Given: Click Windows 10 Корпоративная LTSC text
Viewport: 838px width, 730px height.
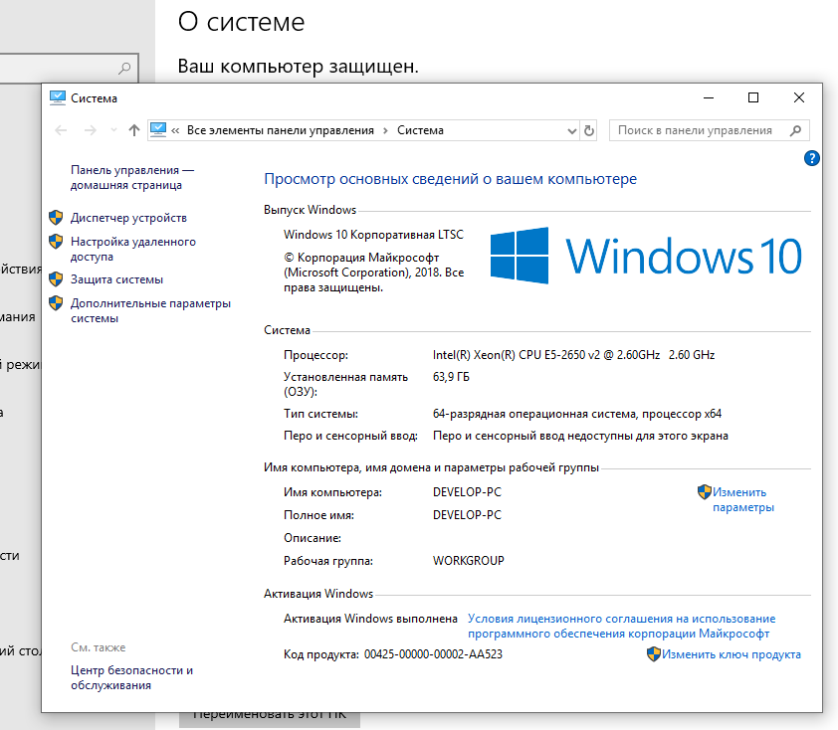Looking at the screenshot, I should click(x=373, y=235).
